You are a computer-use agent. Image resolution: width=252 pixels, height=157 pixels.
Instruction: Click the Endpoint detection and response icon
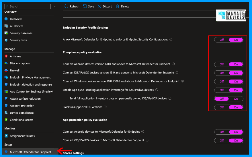click(6, 85)
